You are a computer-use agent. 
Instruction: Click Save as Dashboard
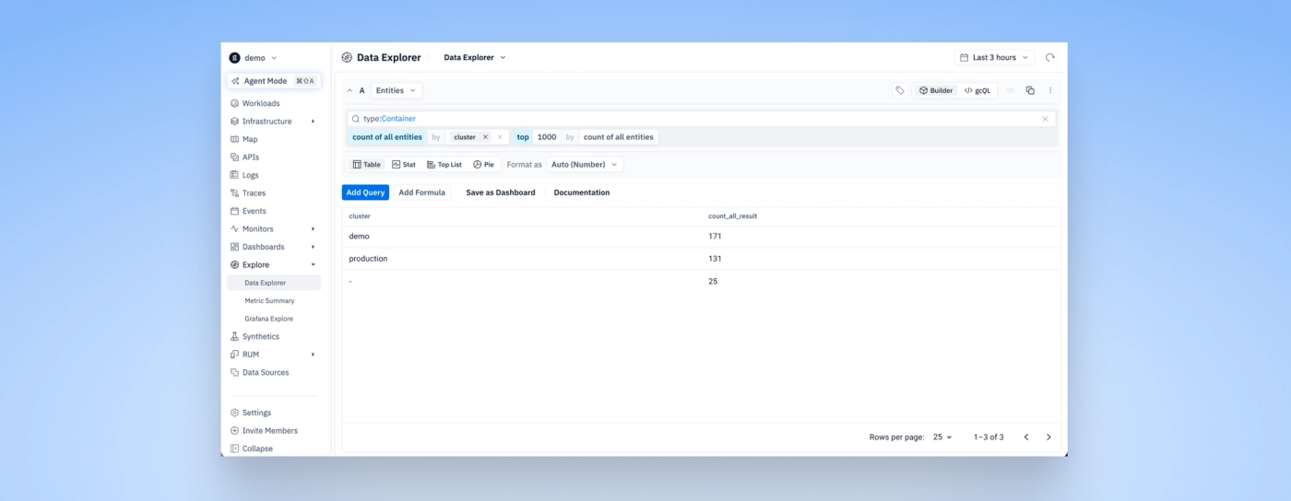click(x=501, y=192)
